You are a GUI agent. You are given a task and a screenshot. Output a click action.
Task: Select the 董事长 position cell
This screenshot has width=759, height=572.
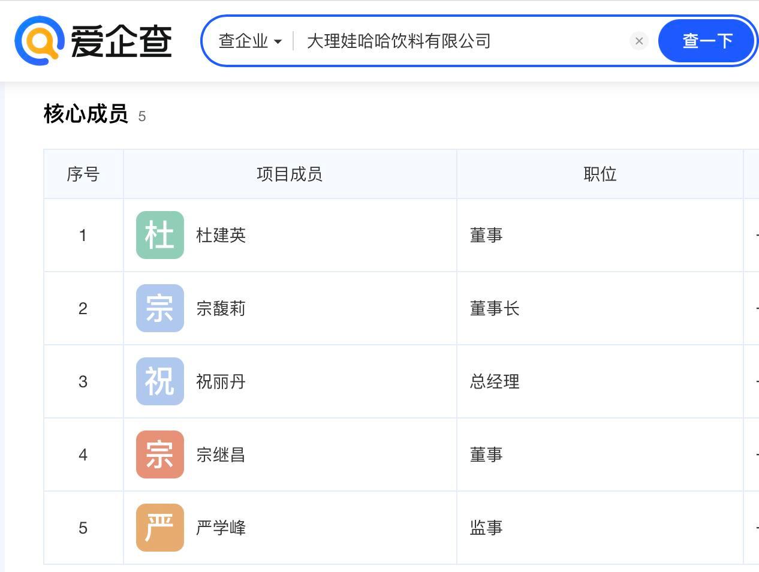[600, 308]
